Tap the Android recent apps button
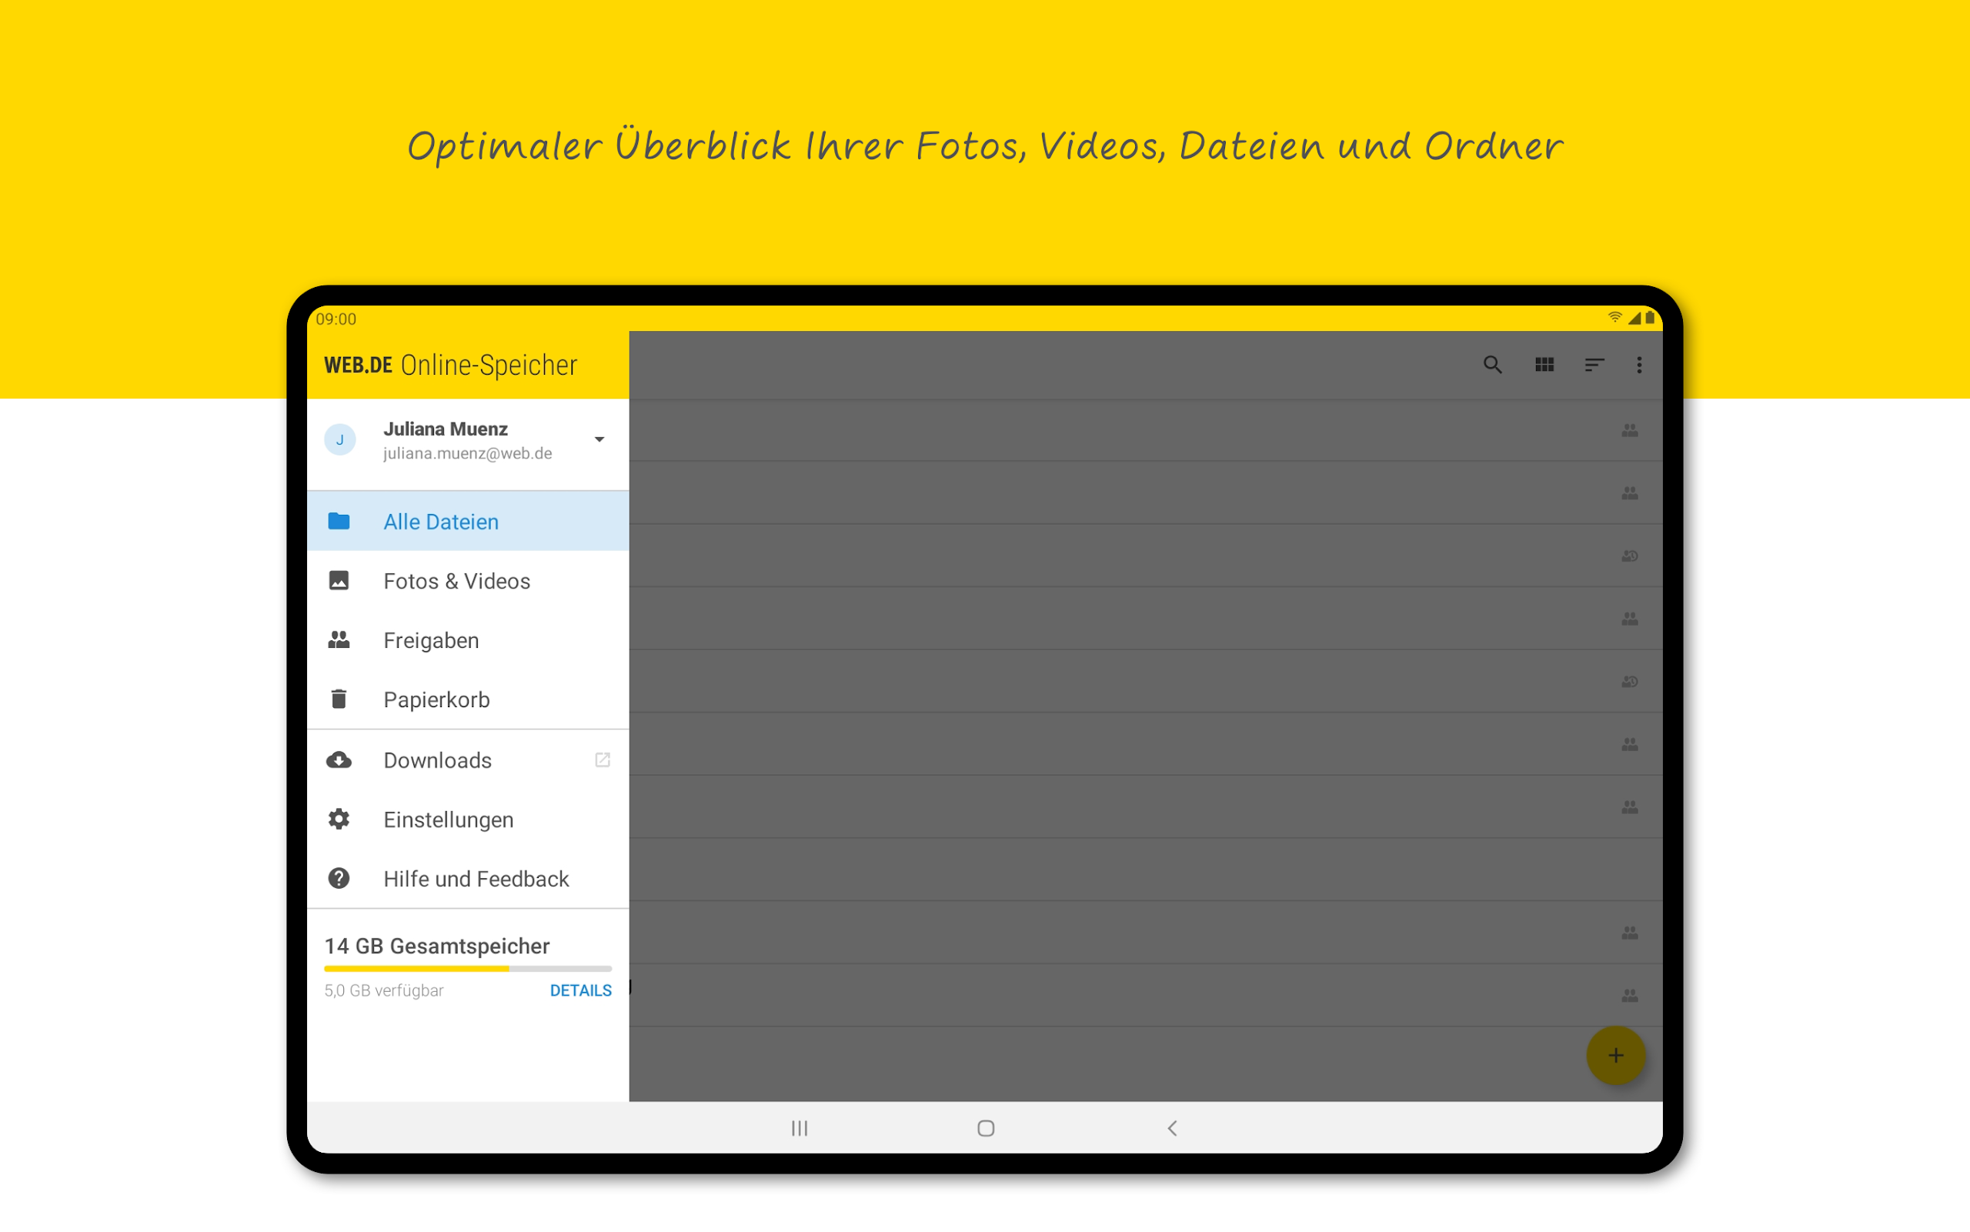This screenshot has height=1232, width=1970. point(800,1127)
